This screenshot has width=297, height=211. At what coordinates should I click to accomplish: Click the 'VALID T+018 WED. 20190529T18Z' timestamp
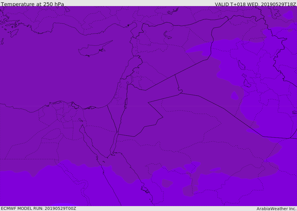coord(255,4)
